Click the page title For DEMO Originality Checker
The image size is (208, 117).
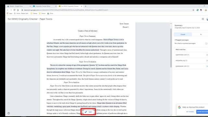coord(30,19)
